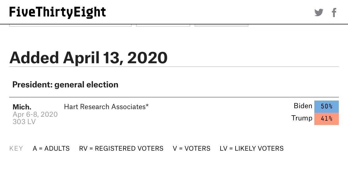The width and height of the screenshot is (348, 180).
Task: Click the FiveThirtyEight logo
Action: (58, 12)
